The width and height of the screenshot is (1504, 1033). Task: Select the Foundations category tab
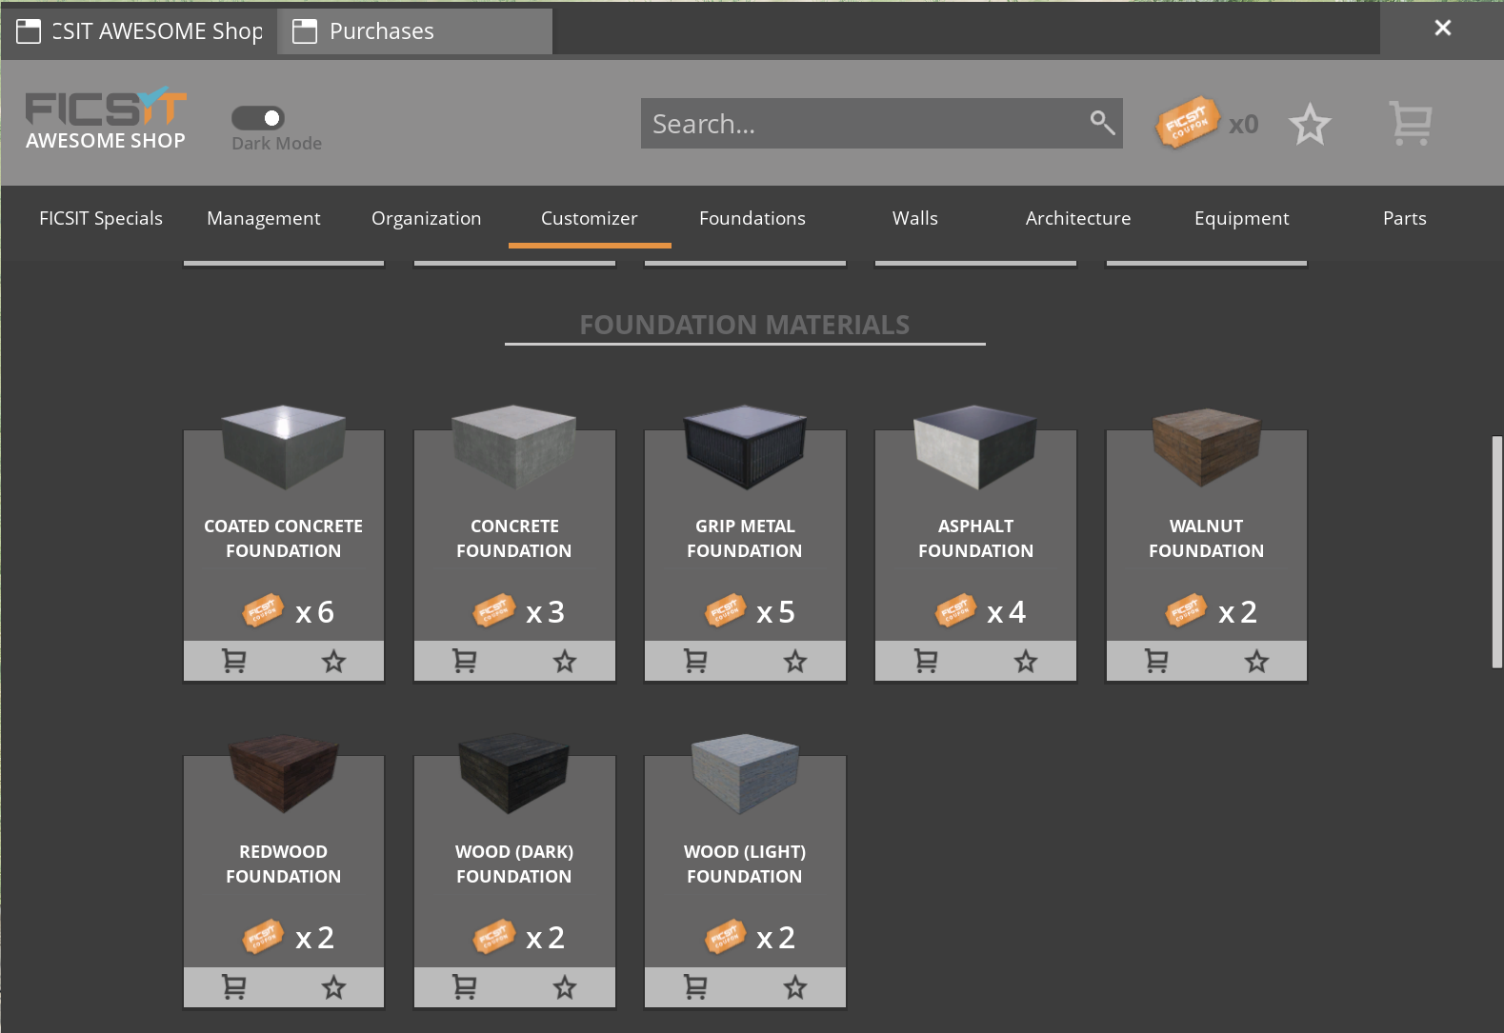752,218
